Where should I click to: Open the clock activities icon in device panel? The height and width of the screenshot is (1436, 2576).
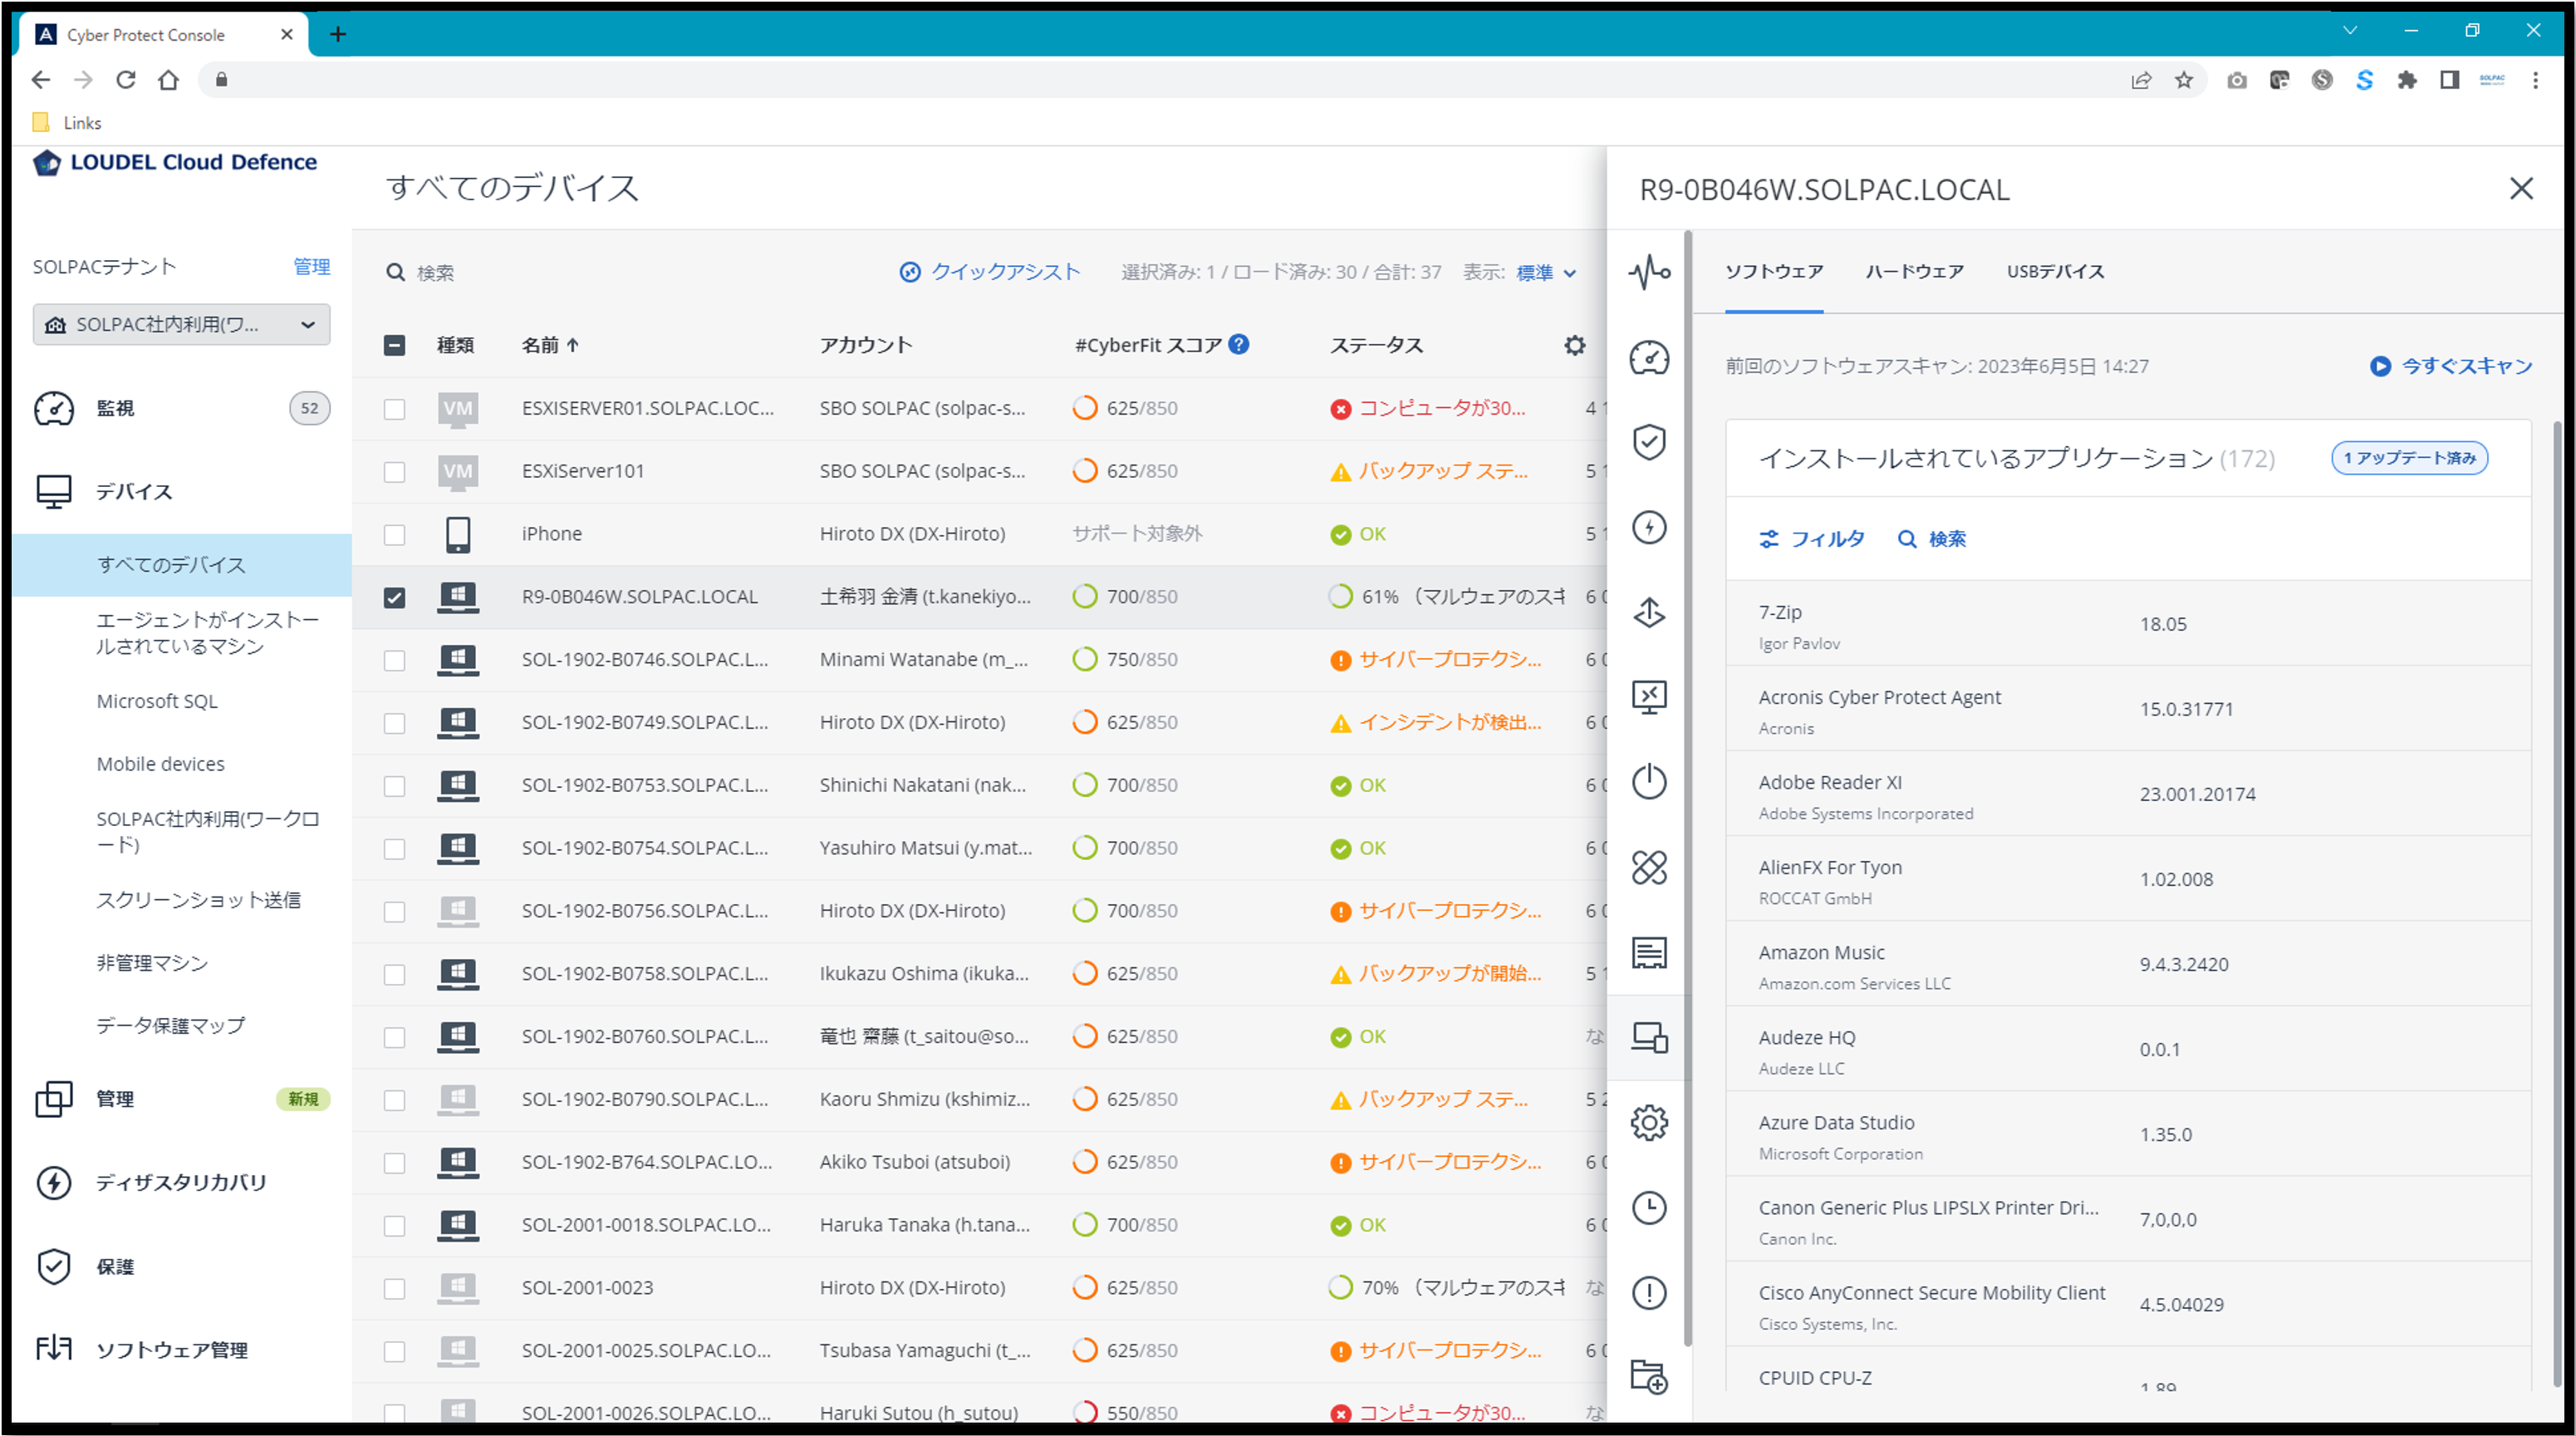tap(1649, 1207)
